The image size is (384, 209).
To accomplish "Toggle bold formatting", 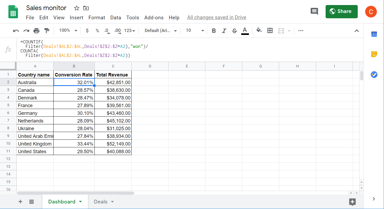I will [x=214, y=30].
